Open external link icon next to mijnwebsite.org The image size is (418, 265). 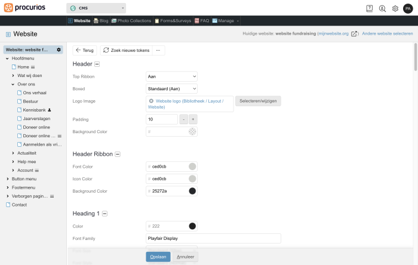point(354,34)
